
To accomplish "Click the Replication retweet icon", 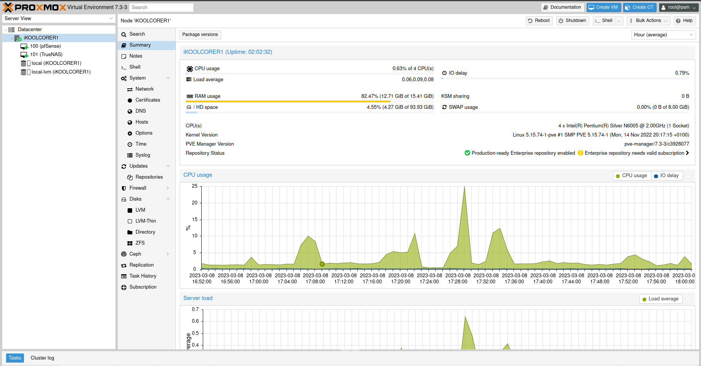I will click(124, 265).
